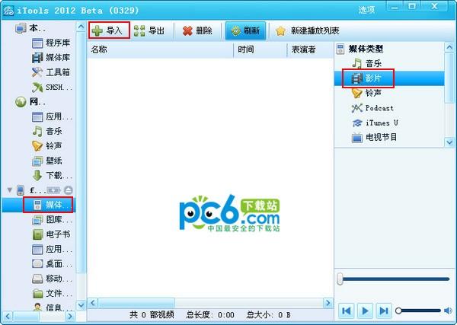Viewport: 457px width, 325px height.
Task: Click sidebar horizontal scroll right arrow
Action: tap(69, 317)
